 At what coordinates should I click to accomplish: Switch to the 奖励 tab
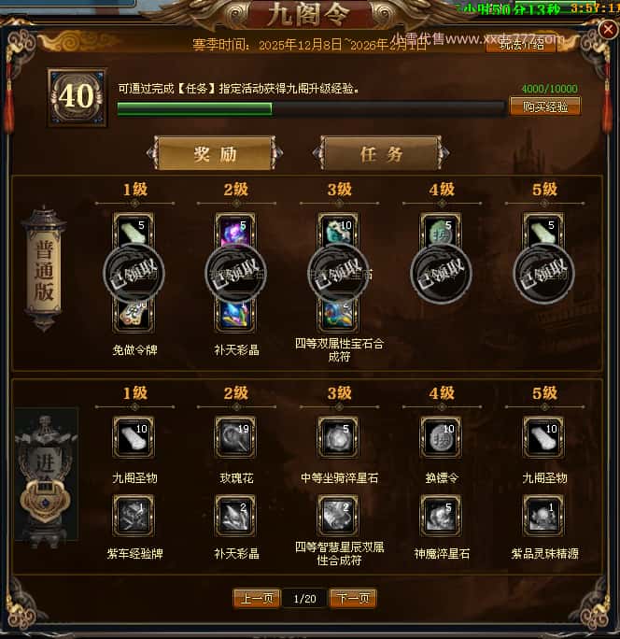215,153
